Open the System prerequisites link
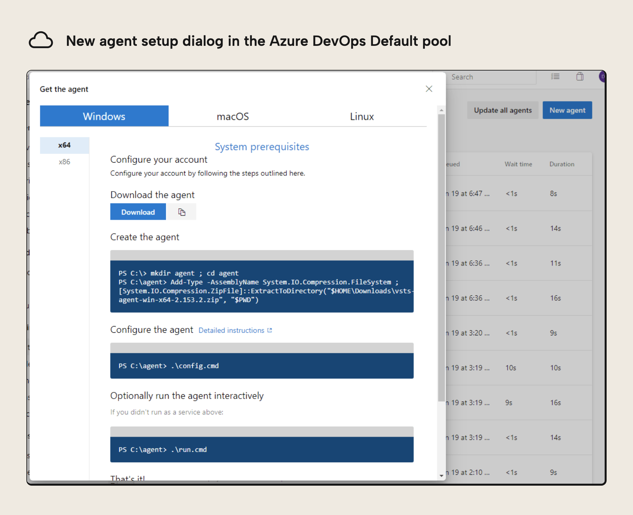The height and width of the screenshot is (515, 633). (x=262, y=147)
